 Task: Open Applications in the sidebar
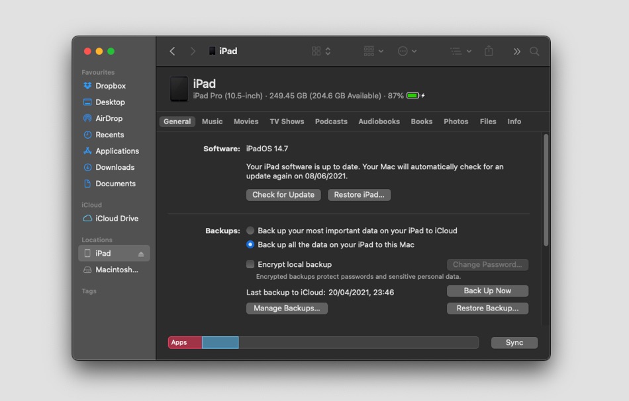(x=114, y=151)
